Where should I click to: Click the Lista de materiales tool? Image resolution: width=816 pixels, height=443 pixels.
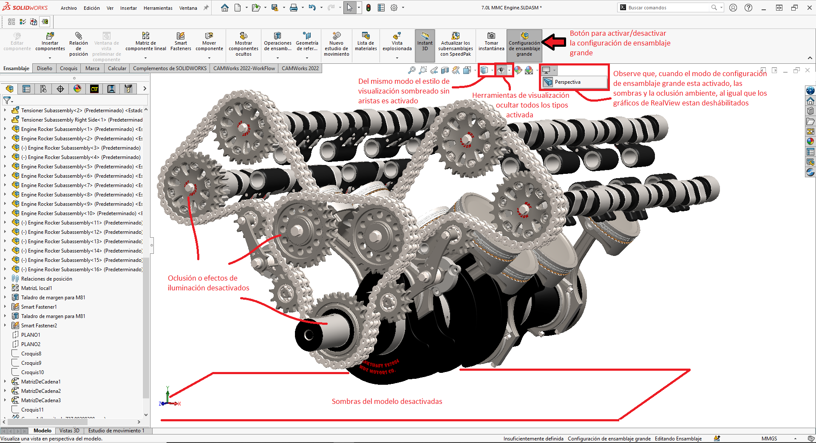click(365, 42)
